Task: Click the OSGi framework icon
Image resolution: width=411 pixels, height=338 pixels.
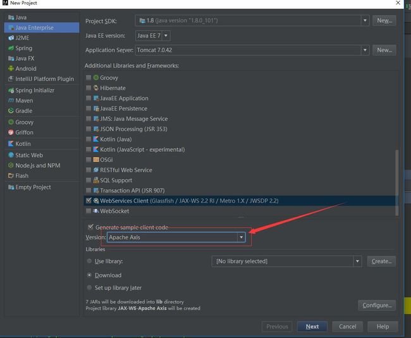Action: coord(96,160)
